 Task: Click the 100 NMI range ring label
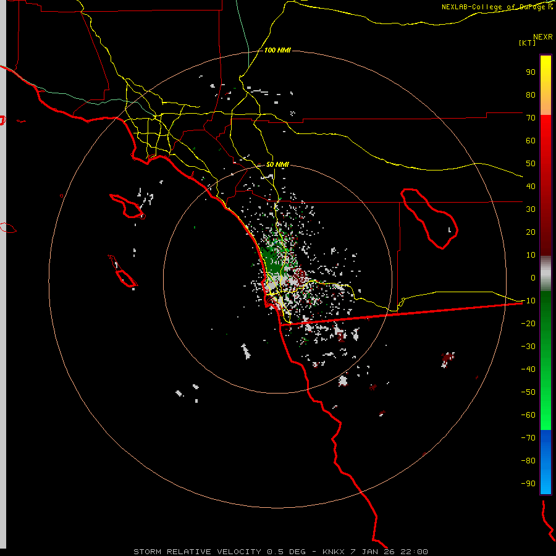[x=277, y=50]
